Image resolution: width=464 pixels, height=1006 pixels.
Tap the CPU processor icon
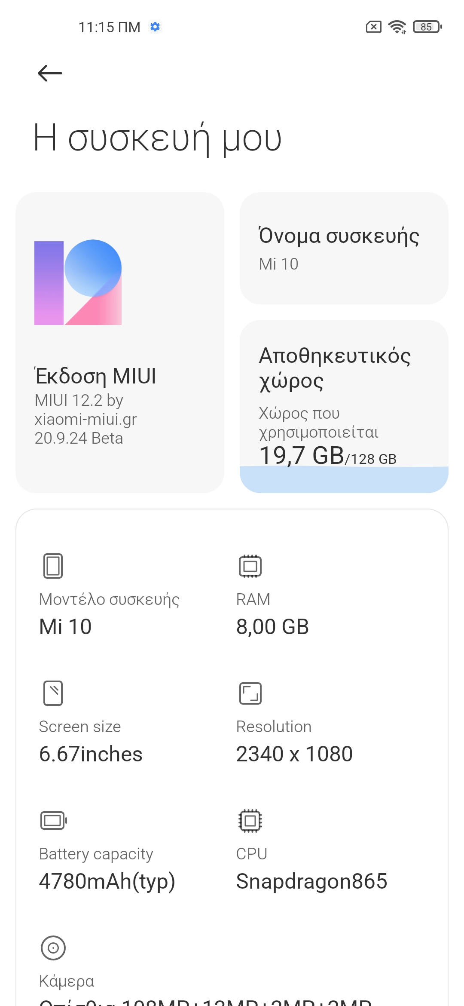[250, 820]
